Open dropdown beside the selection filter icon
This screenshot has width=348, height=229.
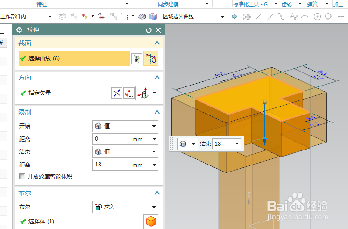[x=92, y=16]
